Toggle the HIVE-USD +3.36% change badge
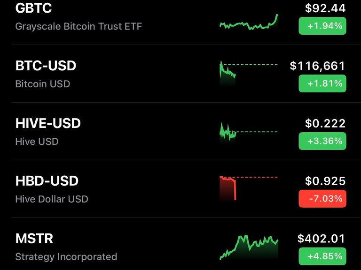 click(322, 141)
